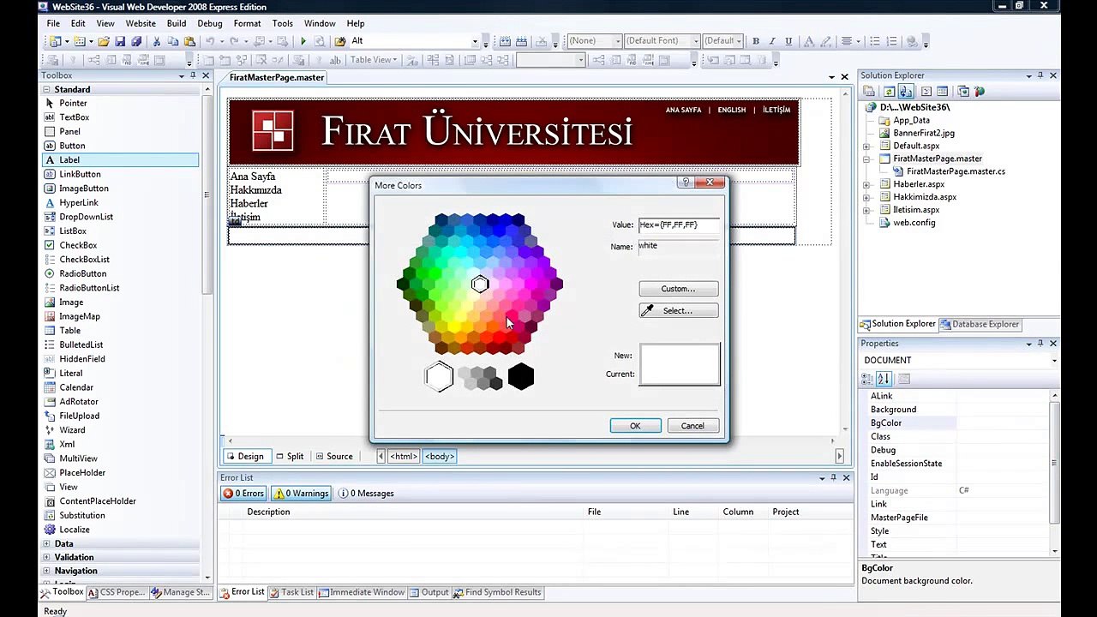Open the Format menu
1097x617 pixels.
(247, 23)
